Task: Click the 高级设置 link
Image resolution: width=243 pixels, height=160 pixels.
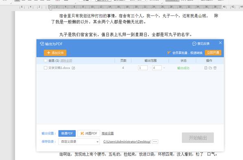Action: click(x=108, y=133)
